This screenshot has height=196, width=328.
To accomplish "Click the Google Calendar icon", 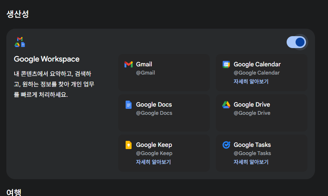I will [x=226, y=64].
